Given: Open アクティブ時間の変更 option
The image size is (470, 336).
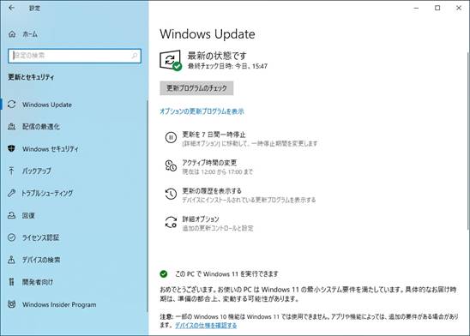Looking at the screenshot, I should click(209, 163).
